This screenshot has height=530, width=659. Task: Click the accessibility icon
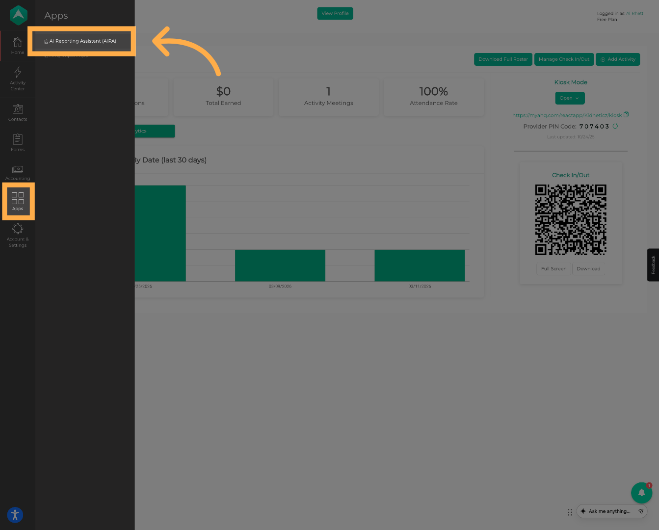[15, 515]
